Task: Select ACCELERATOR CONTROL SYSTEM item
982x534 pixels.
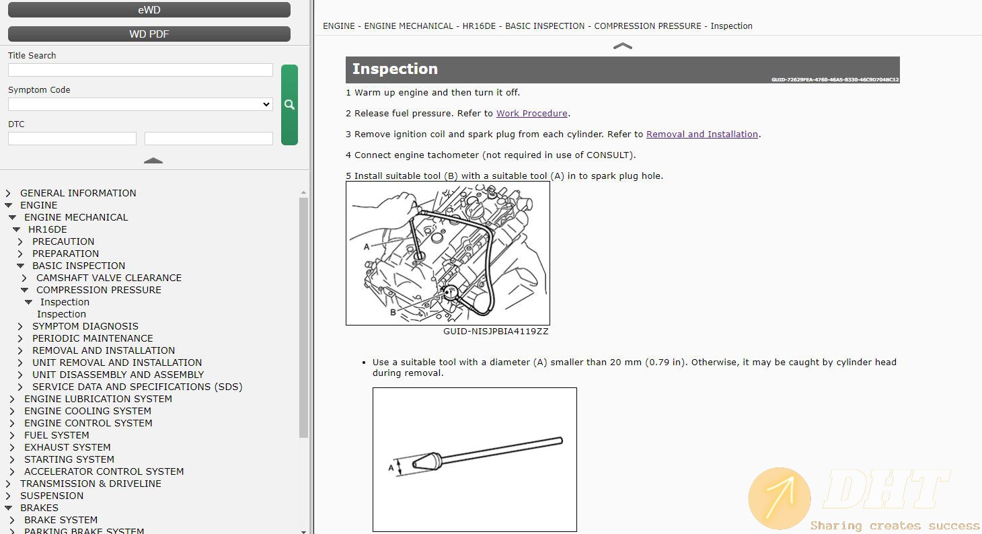Action: (x=104, y=471)
